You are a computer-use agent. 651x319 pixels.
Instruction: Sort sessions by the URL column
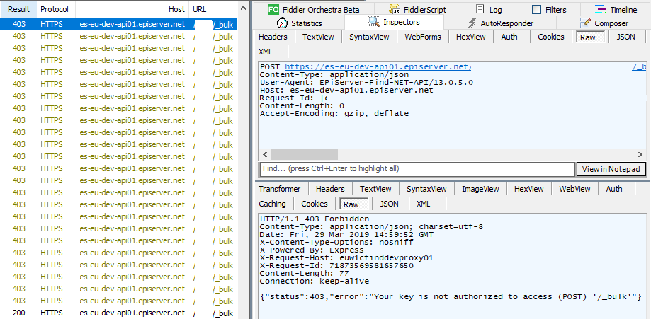pyautogui.click(x=214, y=9)
